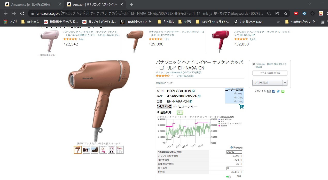Open the FXサイト･BTCサイト bookmark folder

click(213, 22)
